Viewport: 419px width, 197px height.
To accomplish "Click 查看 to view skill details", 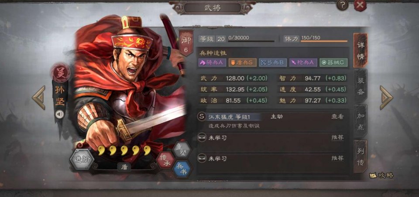I will pyautogui.click(x=337, y=117).
